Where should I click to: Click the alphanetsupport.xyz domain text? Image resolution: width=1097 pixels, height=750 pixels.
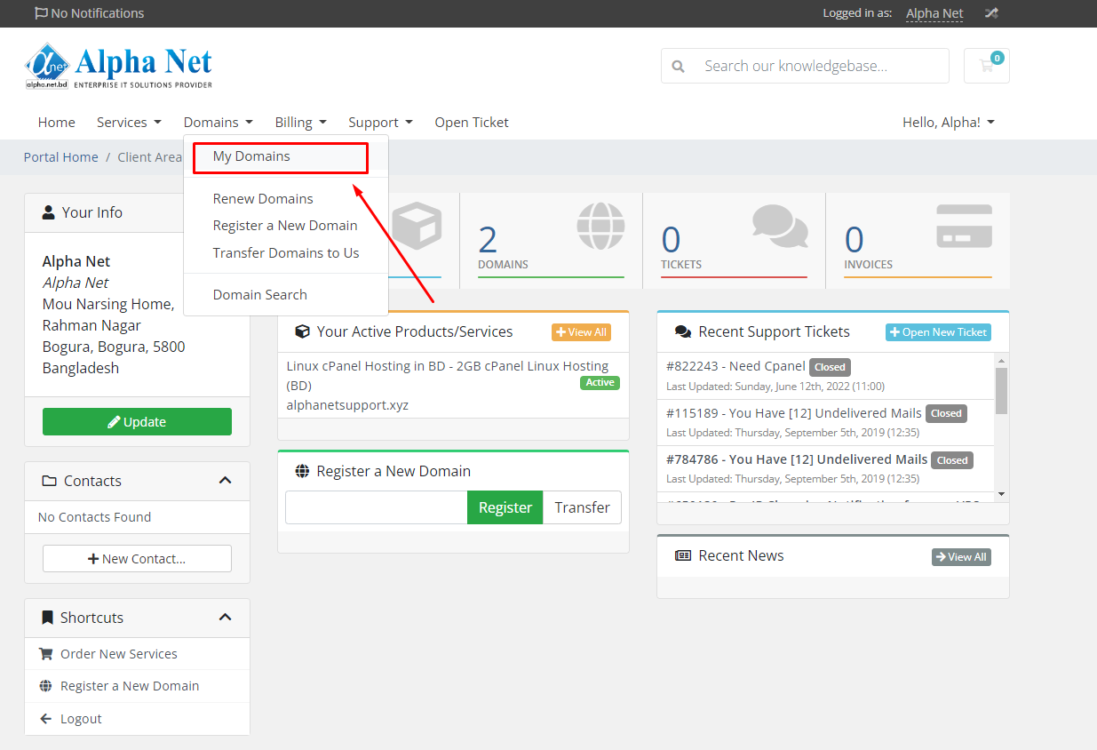point(347,405)
